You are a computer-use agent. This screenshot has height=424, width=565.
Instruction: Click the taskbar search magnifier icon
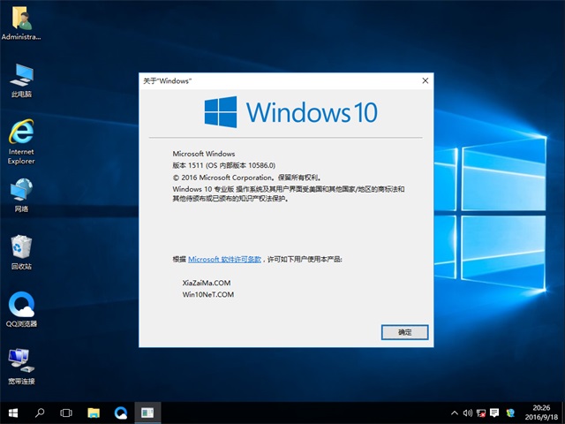41,413
